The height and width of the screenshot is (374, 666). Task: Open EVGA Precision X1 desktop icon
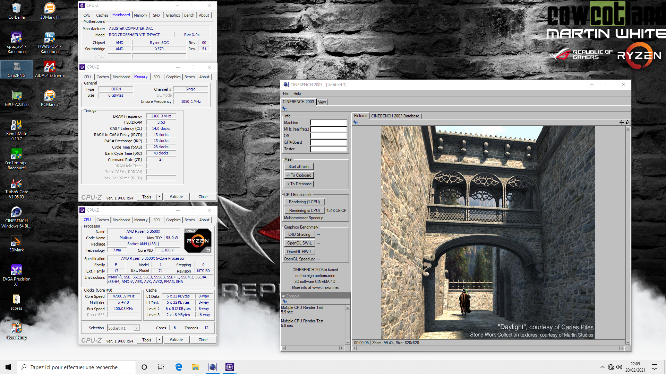16,276
